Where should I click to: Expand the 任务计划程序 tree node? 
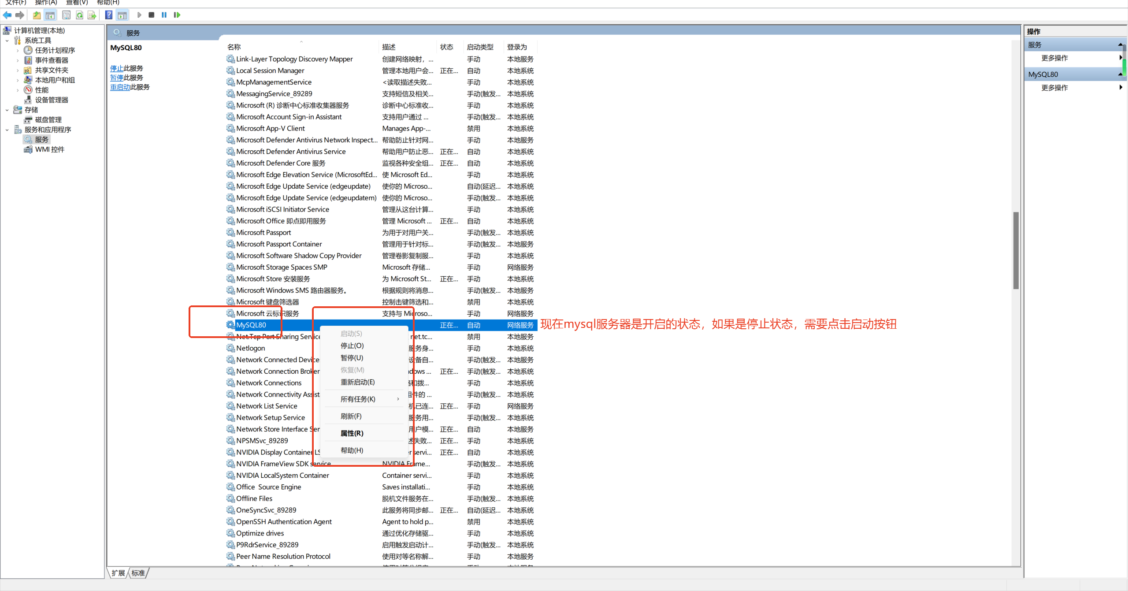tap(18, 51)
